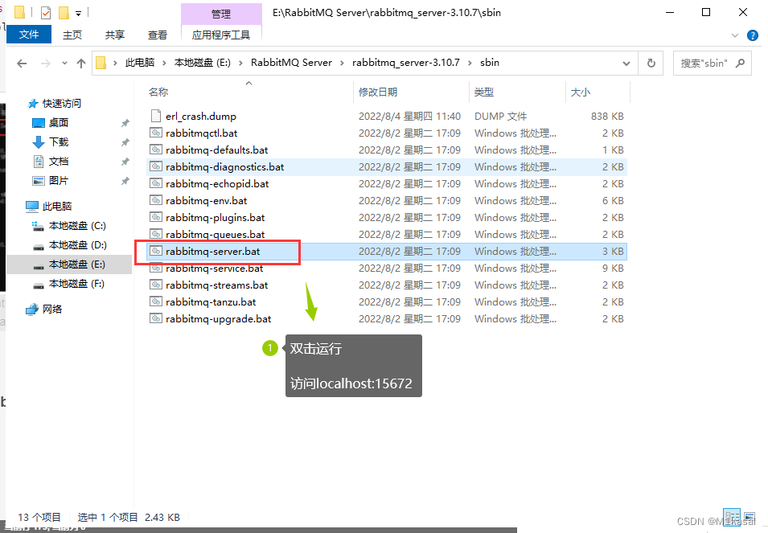Click the search magnifier icon
The image size is (768, 533).
point(740,64)
